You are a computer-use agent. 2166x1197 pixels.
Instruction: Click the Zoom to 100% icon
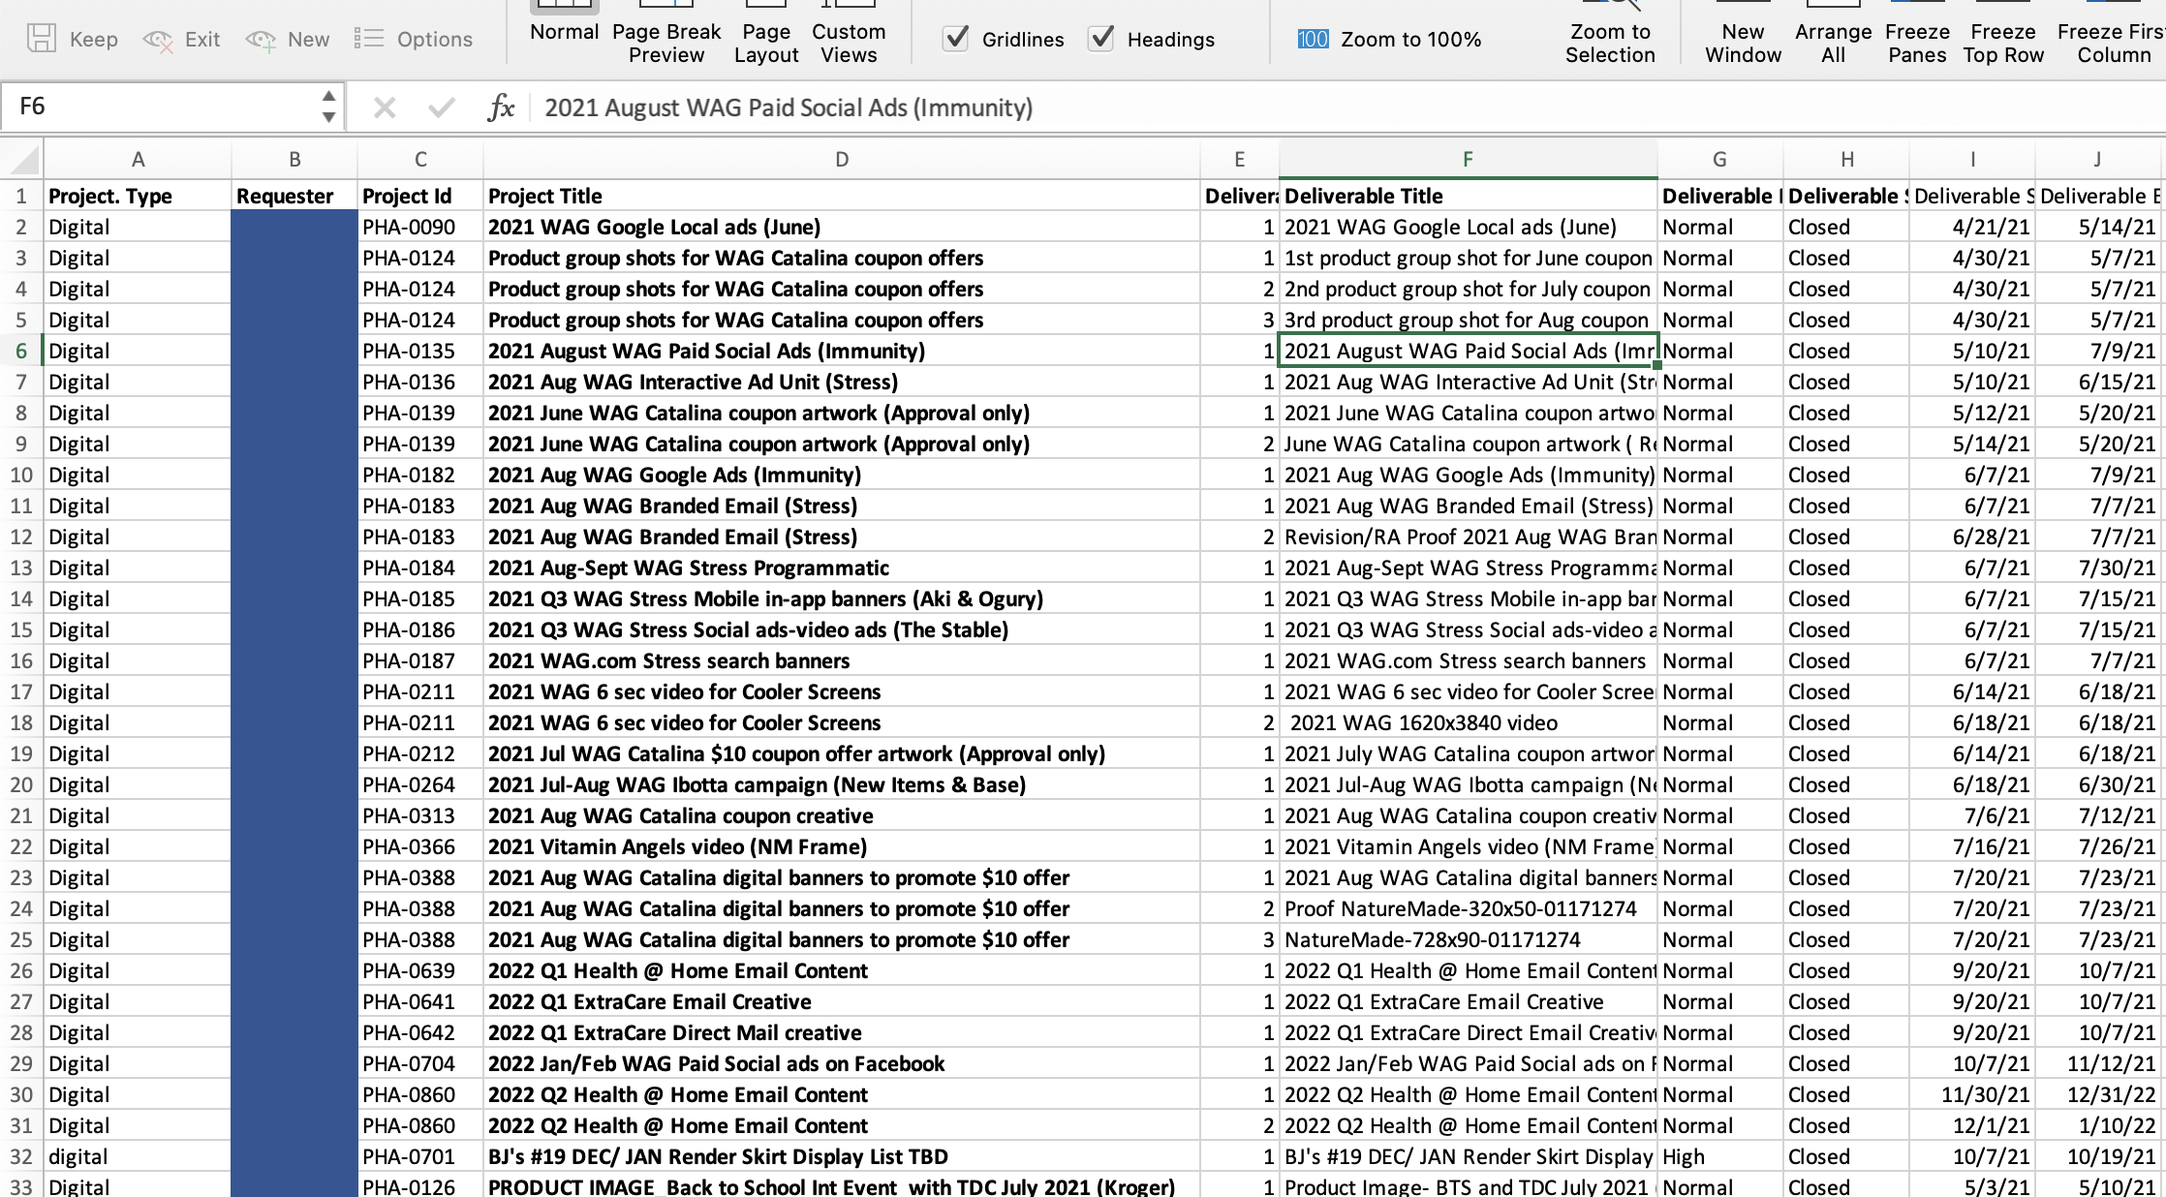point(1313,39)
